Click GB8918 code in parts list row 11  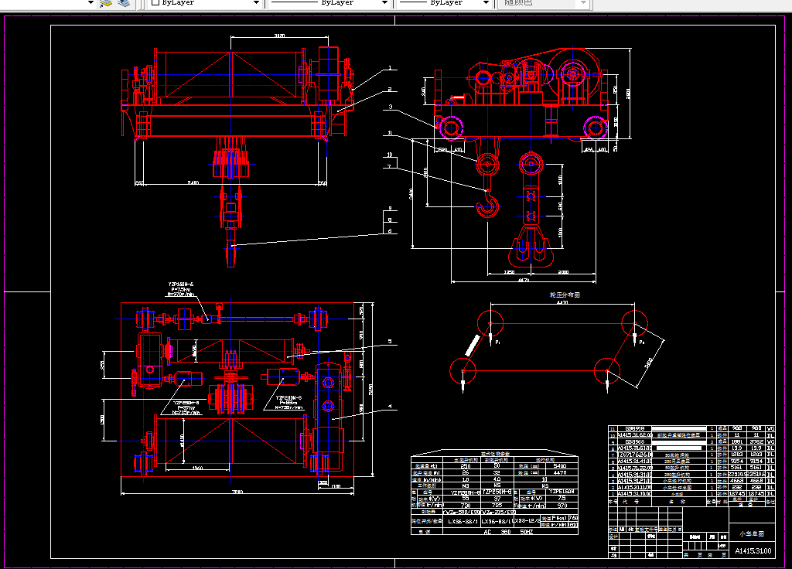pos(634,428)
